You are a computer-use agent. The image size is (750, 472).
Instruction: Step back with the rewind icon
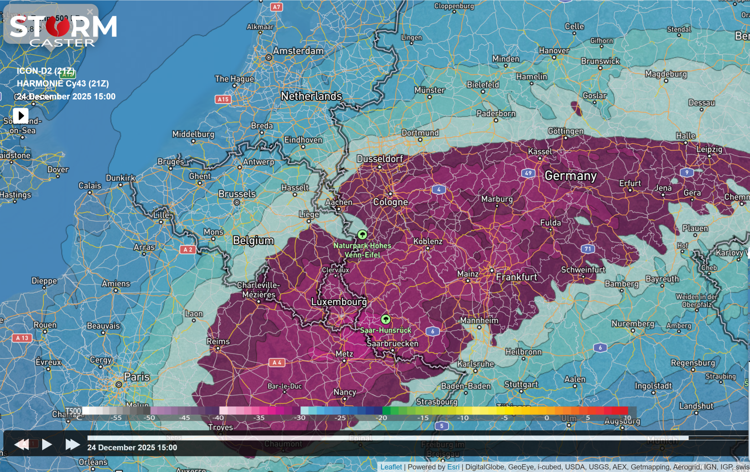21,444
